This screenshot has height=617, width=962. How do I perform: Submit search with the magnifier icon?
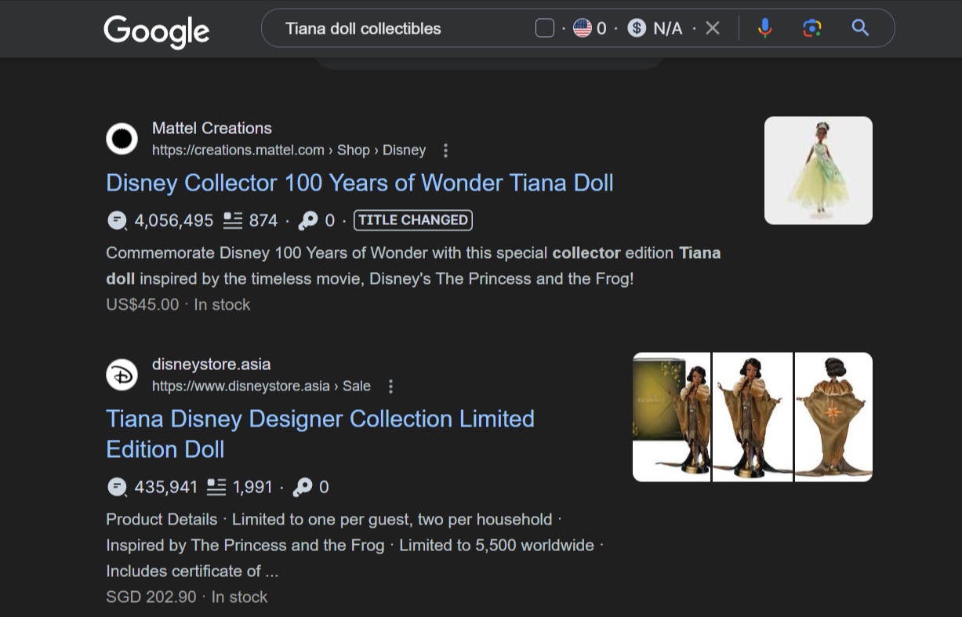coord(860,28)
